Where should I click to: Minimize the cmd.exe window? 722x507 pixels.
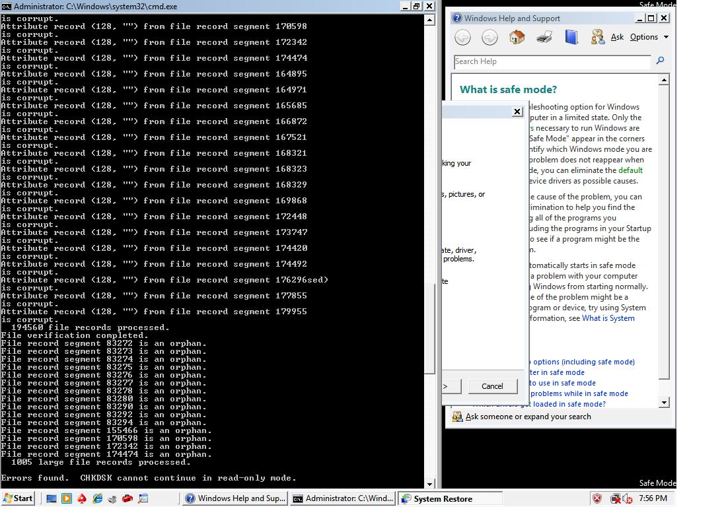click(405, 6)
